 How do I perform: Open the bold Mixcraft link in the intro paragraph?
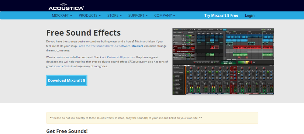click(137, 46)
